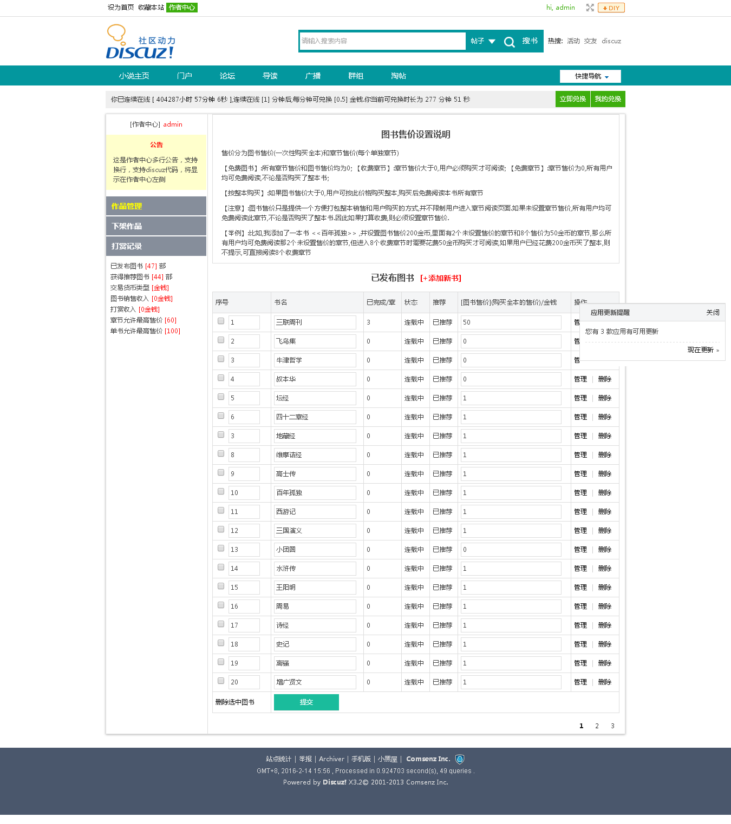Click the search magnifier icon
731x824 pixels.
510,42
